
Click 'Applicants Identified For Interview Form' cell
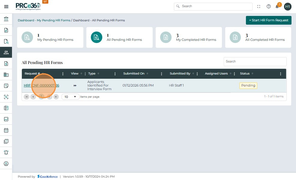pyautogui.click(x=99, y=85)
